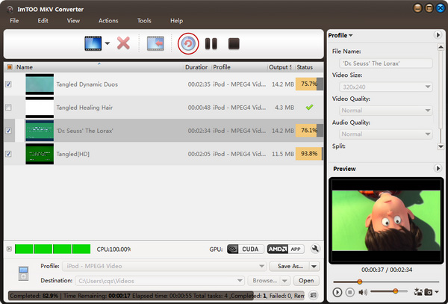Open the Video Quality dropdown
The image size is (448, 304).
pos(386,111)
